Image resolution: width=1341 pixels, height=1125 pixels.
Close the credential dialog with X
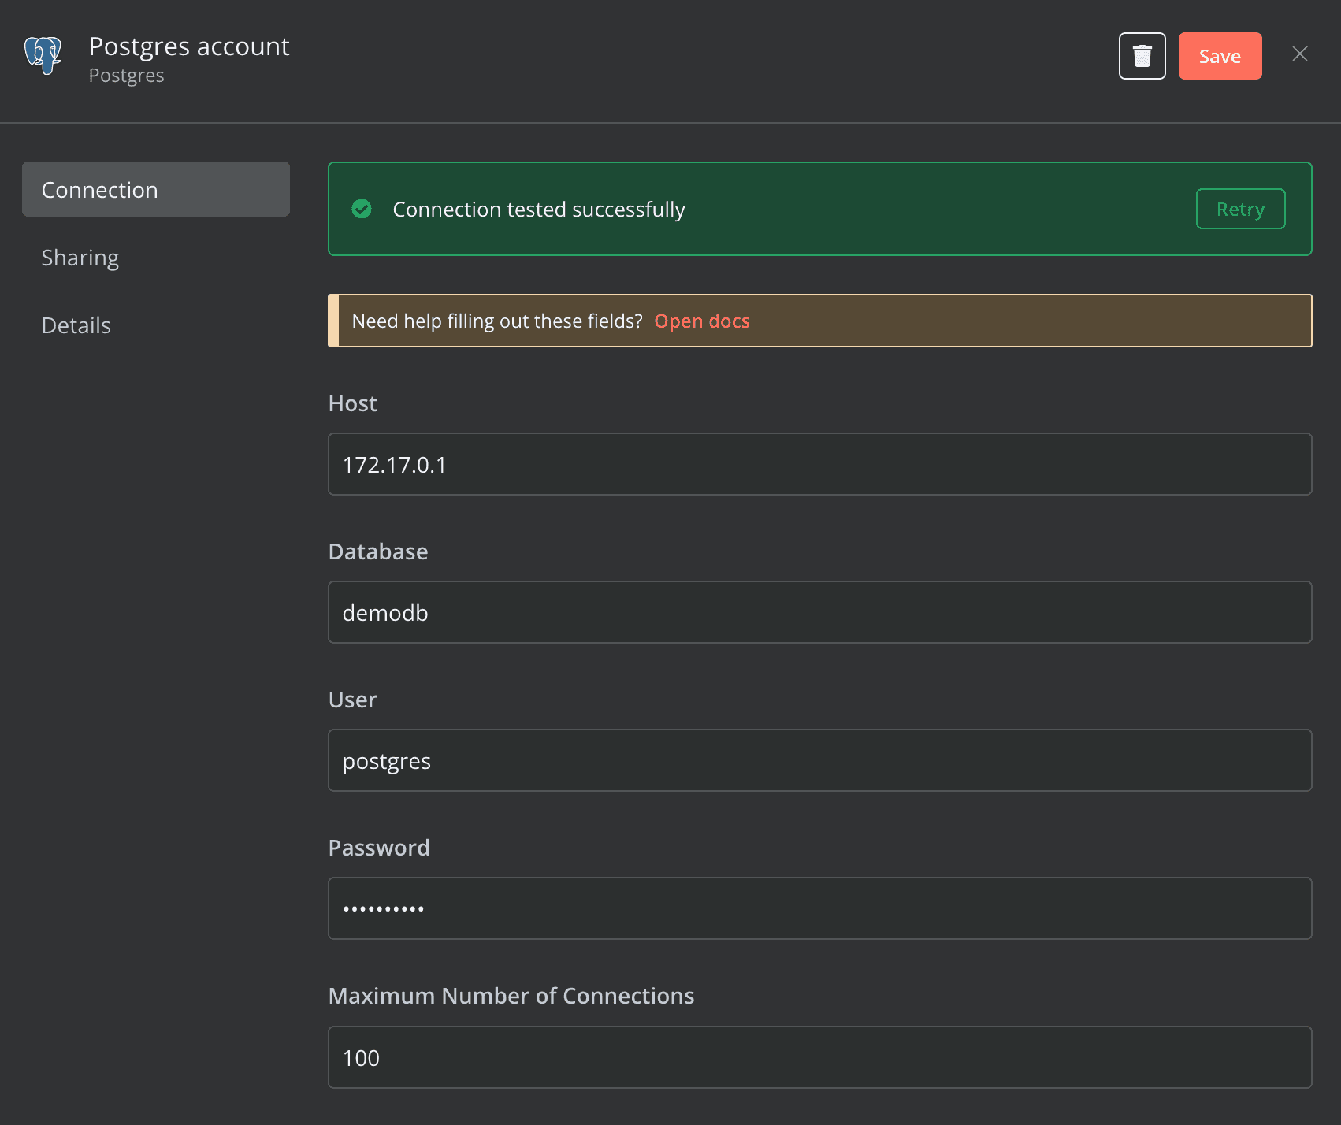(1299, 54)
